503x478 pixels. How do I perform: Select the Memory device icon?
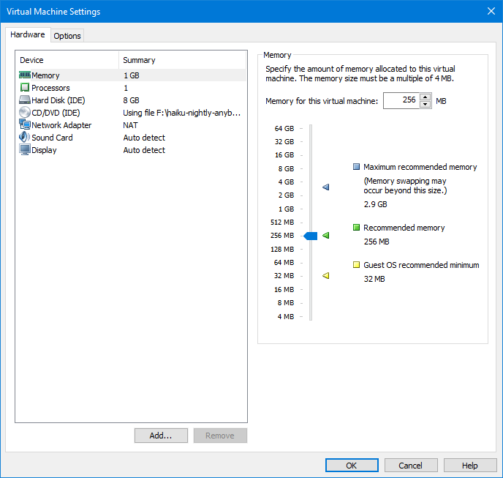(x=25, y=75)
